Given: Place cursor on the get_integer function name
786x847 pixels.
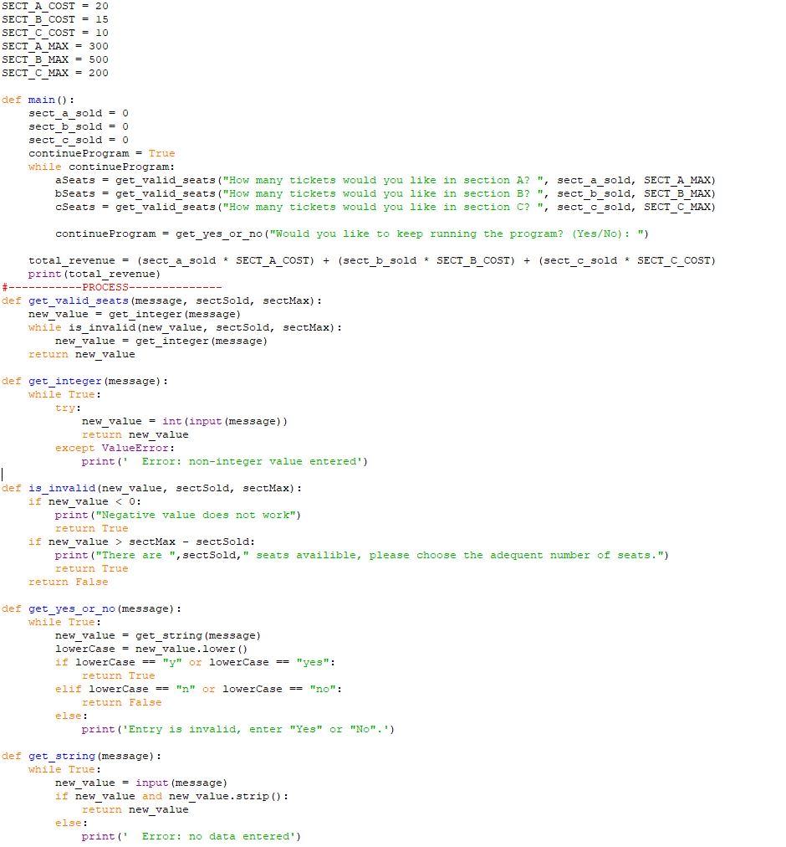Looking at the screenshot, I should coord(64,381).
